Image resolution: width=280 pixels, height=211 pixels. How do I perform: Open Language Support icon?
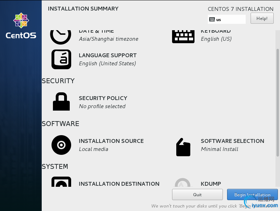(x=61, y=59)
